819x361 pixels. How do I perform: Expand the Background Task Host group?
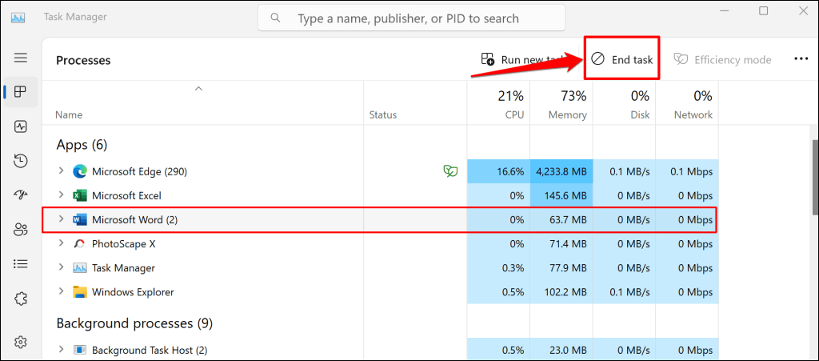pyautogui.click(x=62, y=350)
